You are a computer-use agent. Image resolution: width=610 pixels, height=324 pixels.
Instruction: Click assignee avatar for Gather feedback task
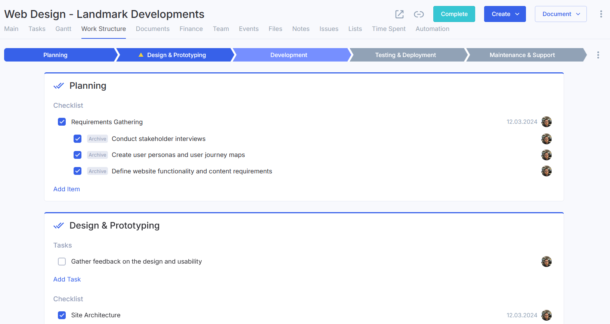pyautogui.click(x=546, y=262)
